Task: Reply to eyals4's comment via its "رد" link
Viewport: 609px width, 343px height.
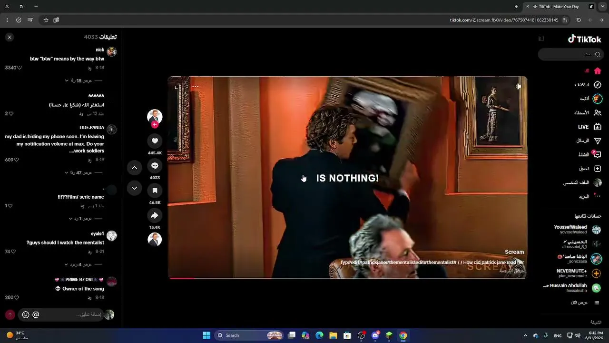Action: [89, 252]
